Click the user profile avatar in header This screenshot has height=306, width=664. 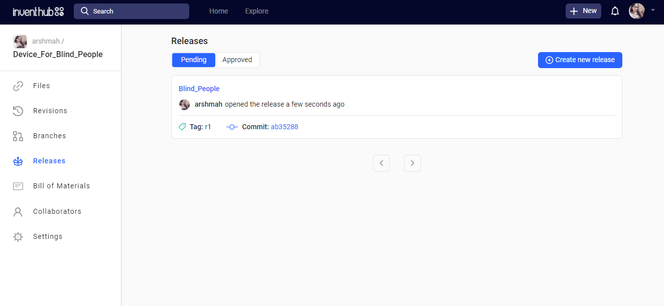click(637, 11)
